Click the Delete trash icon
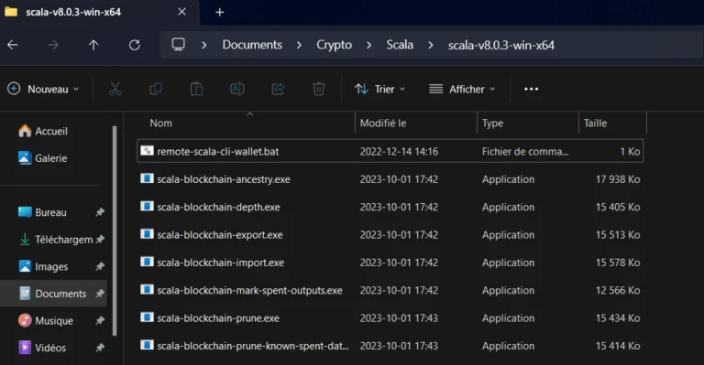 click(x=319, y=89)
